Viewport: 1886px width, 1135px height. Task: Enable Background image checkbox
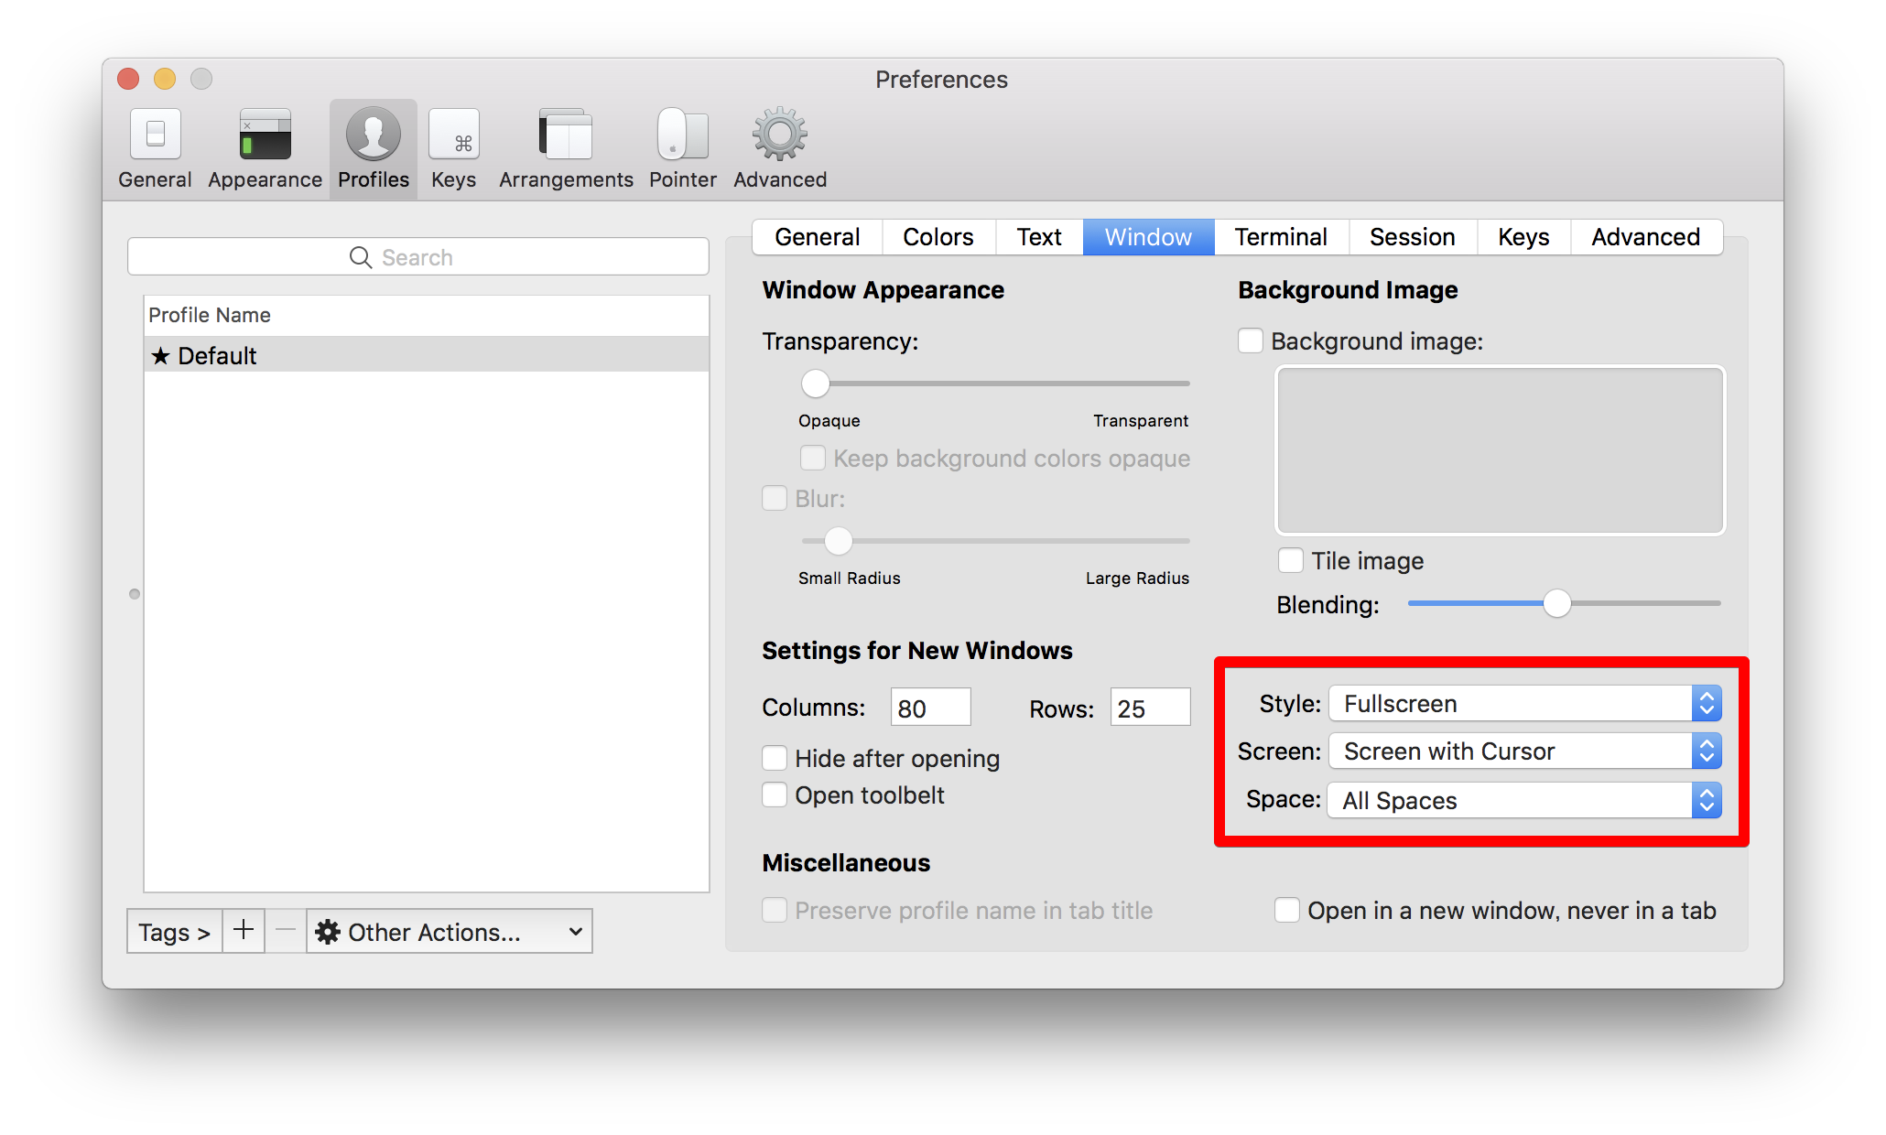[1250, 340]
